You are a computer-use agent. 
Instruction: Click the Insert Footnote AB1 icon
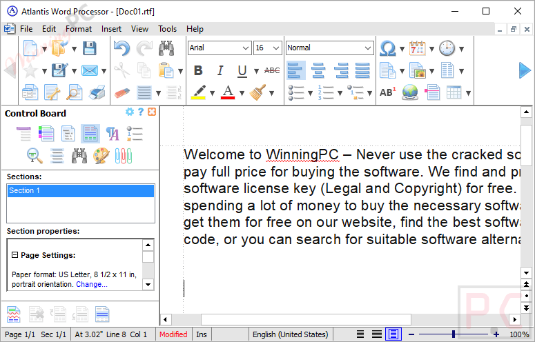point(388,92)
